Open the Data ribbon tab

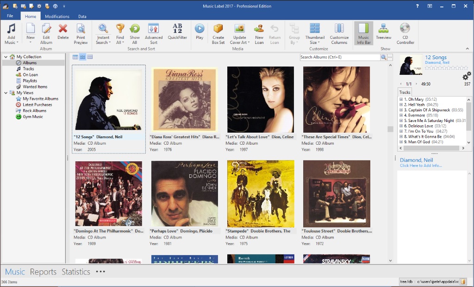coord(82,16)
